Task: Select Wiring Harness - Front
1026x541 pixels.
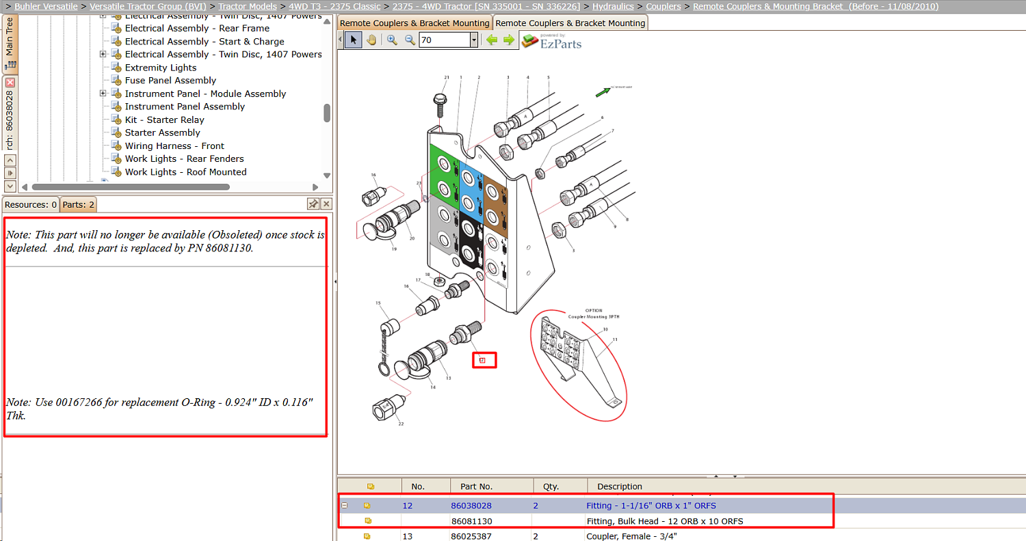Action: tap(174, 145)
